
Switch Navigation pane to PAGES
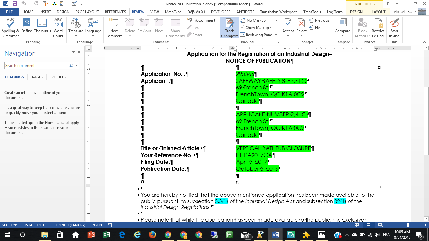[x=37, y=77]
